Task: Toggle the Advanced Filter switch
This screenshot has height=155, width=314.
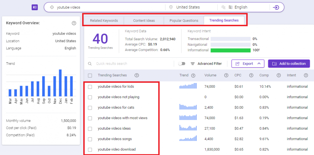Action: click(x=182, y=64)
